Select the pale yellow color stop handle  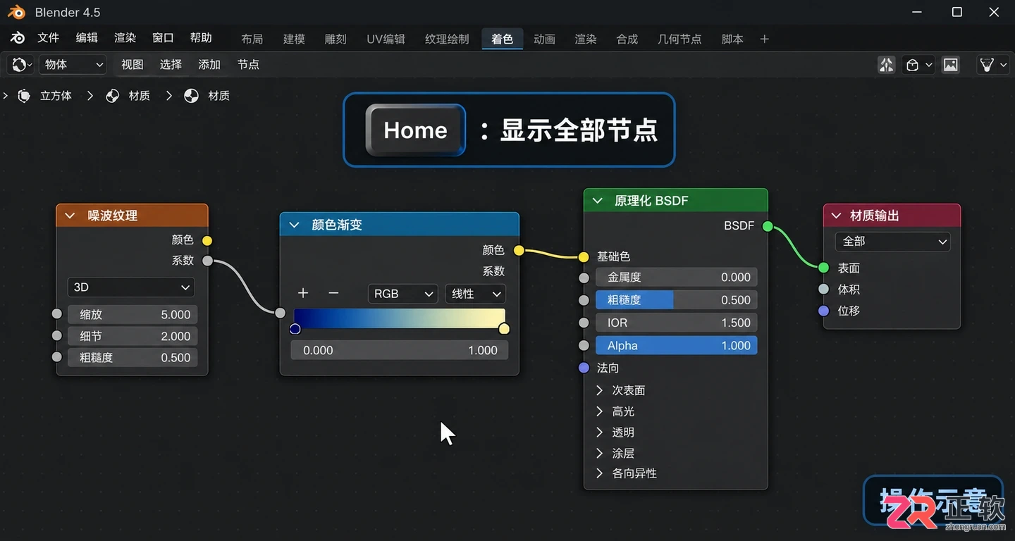pyautogui.click(x=504, y=329)
